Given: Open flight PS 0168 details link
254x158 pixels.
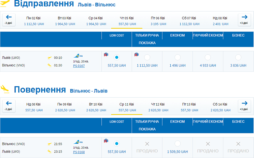Looking at the screenshot, I should pyautogui.click(x=79, y=152).
